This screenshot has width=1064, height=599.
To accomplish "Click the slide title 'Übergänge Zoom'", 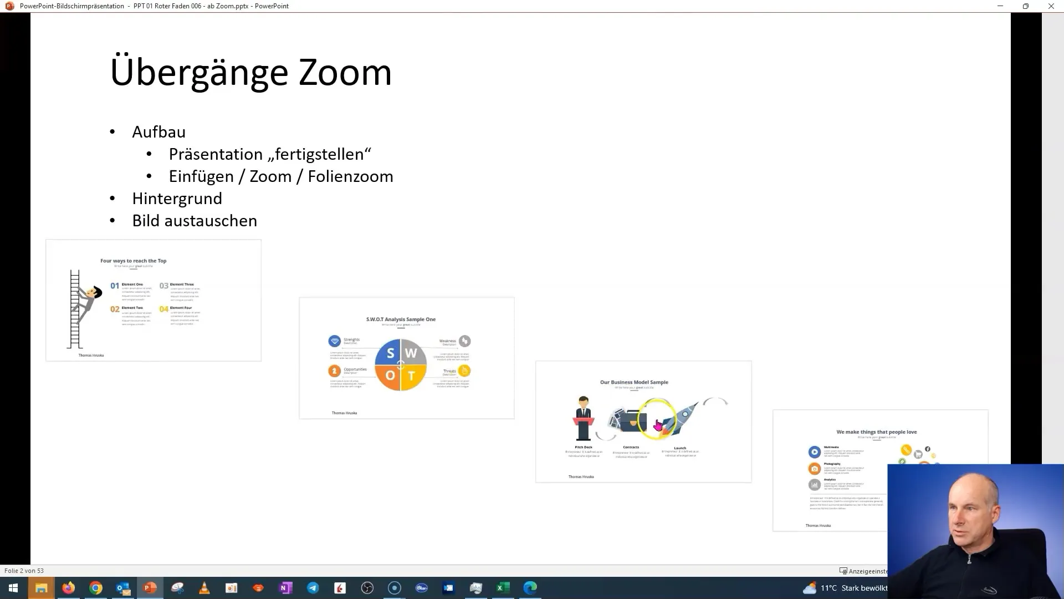I will (x=251, y=72).
